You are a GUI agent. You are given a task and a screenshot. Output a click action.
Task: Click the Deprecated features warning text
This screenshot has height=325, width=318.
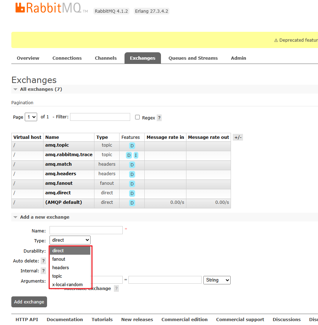pos(296,40)
